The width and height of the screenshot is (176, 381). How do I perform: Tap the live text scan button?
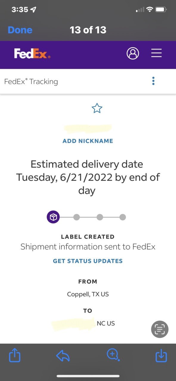click(x=160, y=329)
